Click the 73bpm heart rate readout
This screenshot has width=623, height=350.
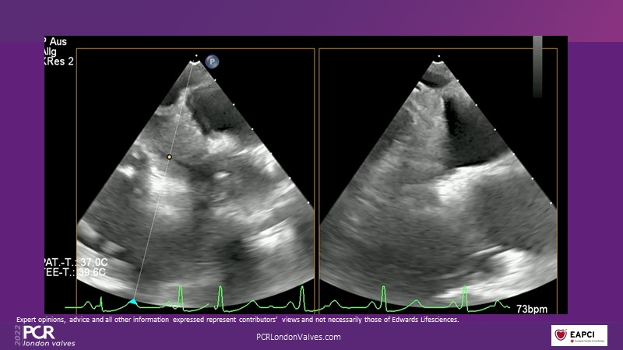532,309
